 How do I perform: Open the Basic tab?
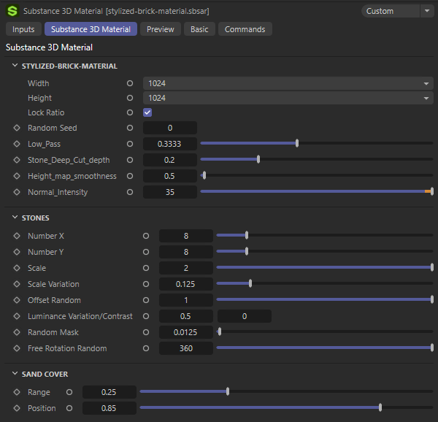(199, 29)
